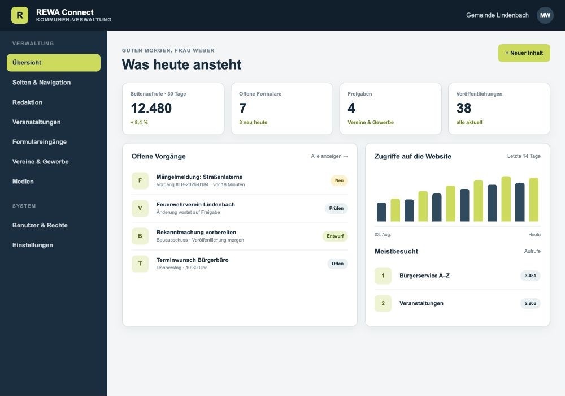Click the 2.206 view count
565x396 pixels.
[x=530, y=304]
